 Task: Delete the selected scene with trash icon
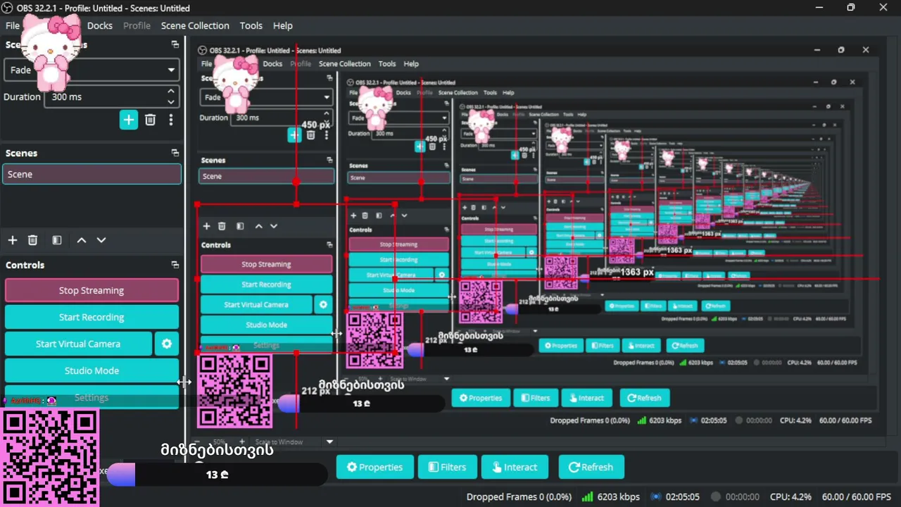click(32, 240)
